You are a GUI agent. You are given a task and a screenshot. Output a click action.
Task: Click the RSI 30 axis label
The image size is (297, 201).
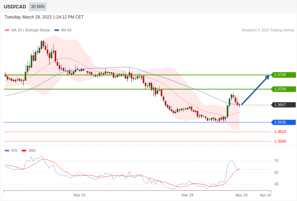coord(276,184)
